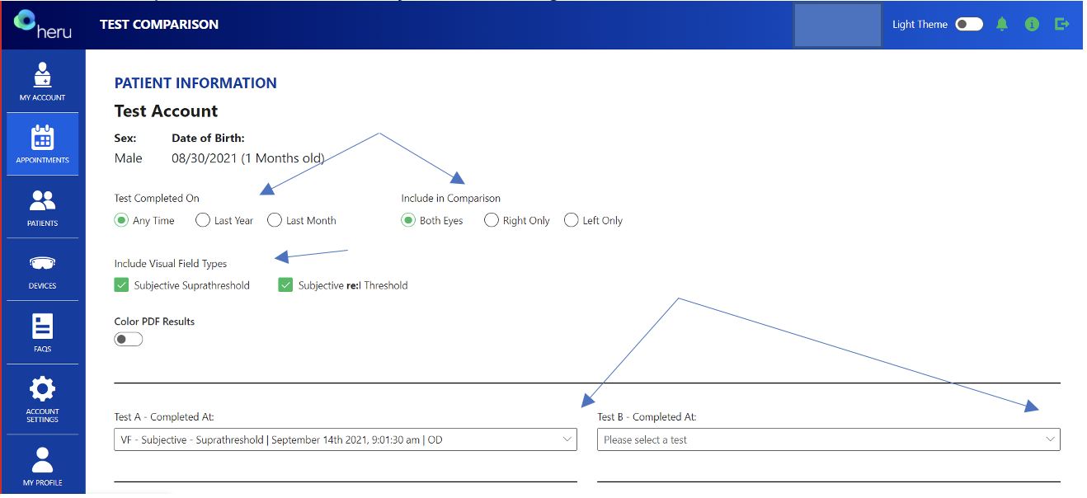1087x498 pixels.
Task: Open My Account in sidebar
Action: (x=43, y=82)
